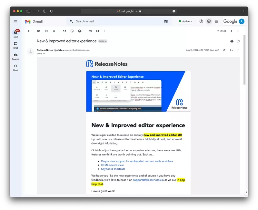
Task: Remove the Inbox label from the email
Action: pyautogui.click(x=106, y=41)
